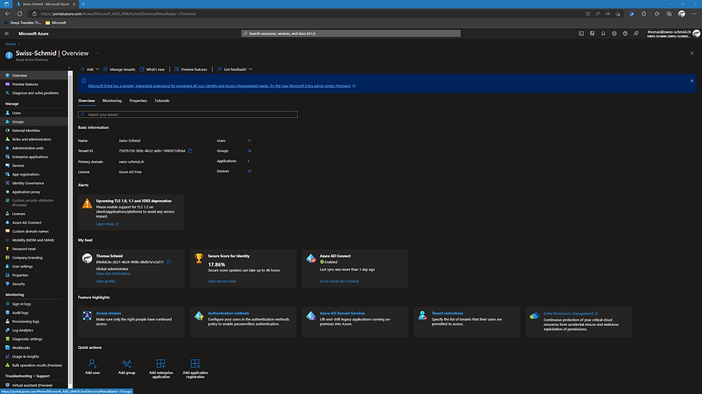Click What's new in toolbar
Screen dimensions: 702x394
(x=152, y=69)
